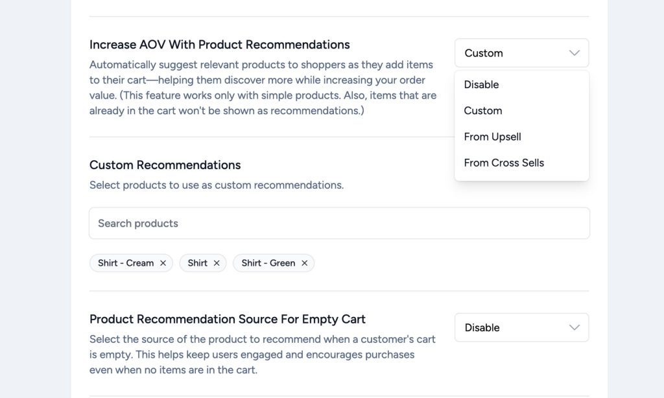Image resolution: width=664 pixels, height=398 pixels.
Task: Remove the Shirt - Green product tag
Action: click(304, 263)
